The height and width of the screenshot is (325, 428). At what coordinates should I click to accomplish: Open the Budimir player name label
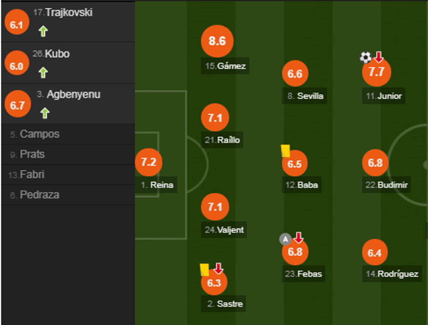[x=387, y=185]
